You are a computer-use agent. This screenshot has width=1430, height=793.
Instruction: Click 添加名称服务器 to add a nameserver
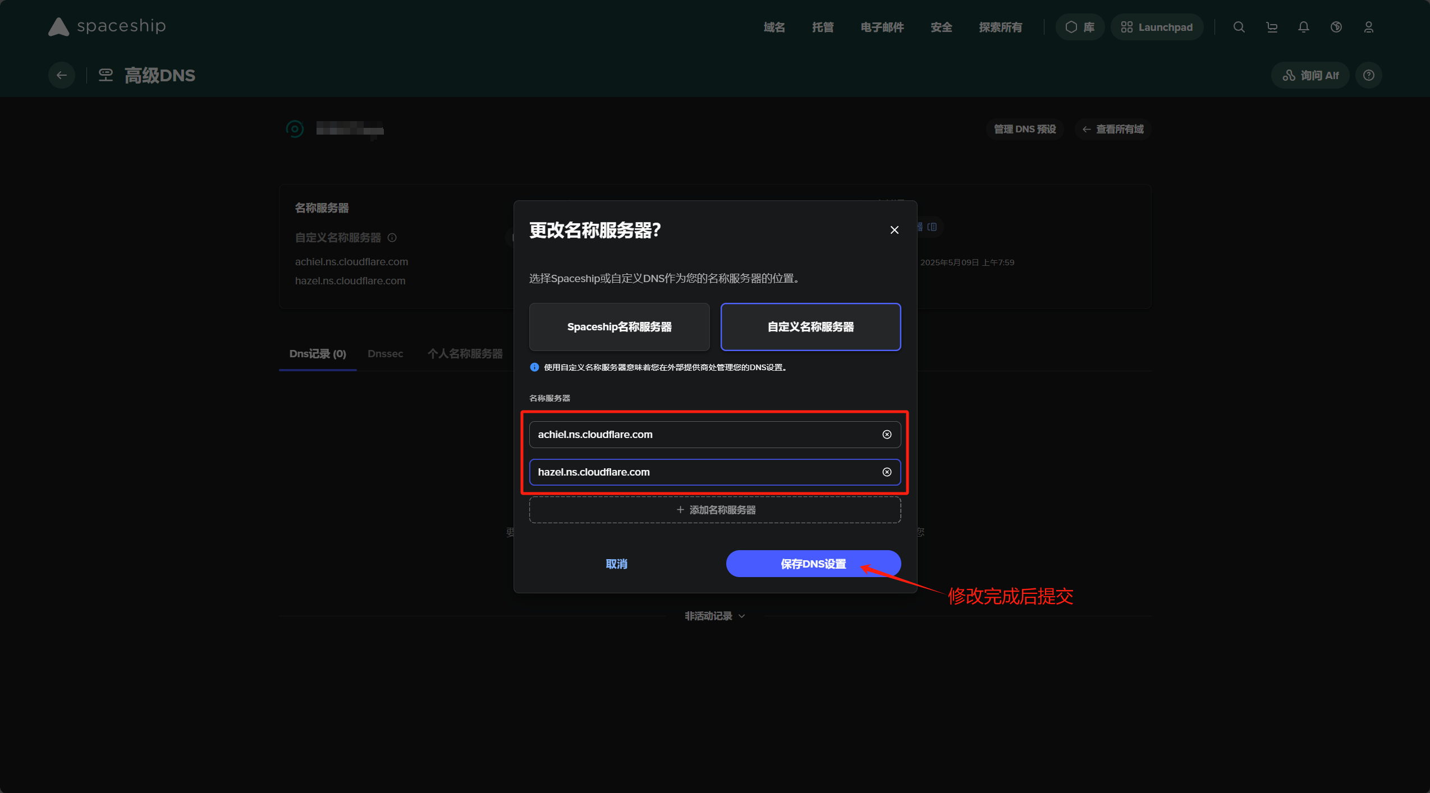click(715, 510)
